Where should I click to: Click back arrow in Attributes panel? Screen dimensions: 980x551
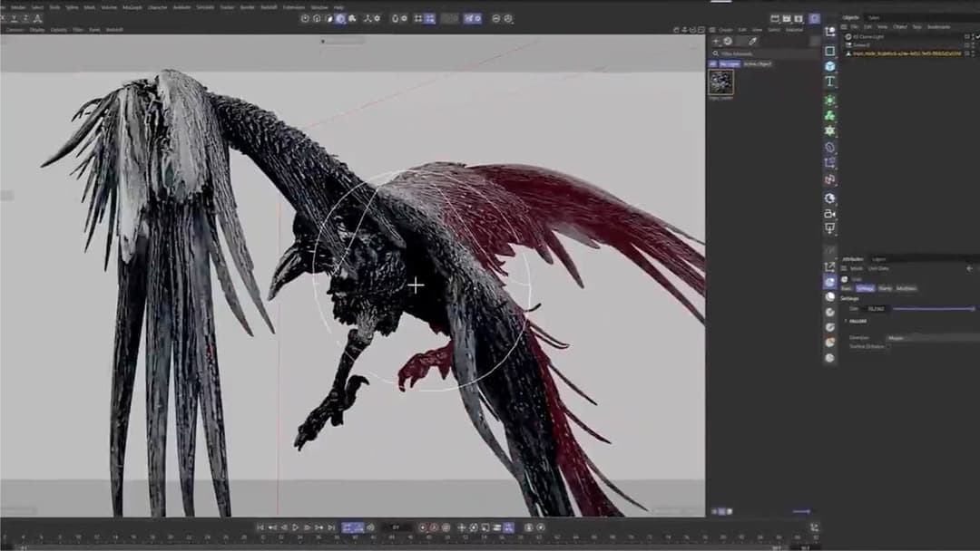pyautogui.click(x=969, y=269)
